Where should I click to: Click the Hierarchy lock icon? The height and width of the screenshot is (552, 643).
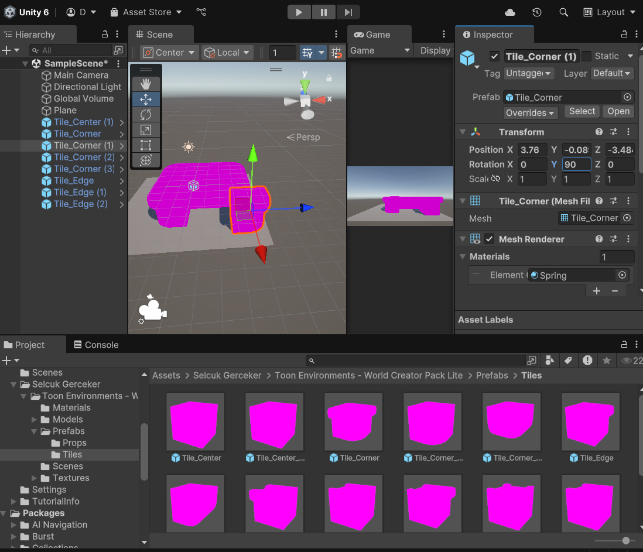click(x=105, y=35)
